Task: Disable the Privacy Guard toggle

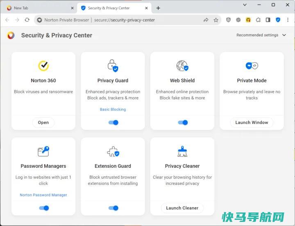Action: [113, 123]
